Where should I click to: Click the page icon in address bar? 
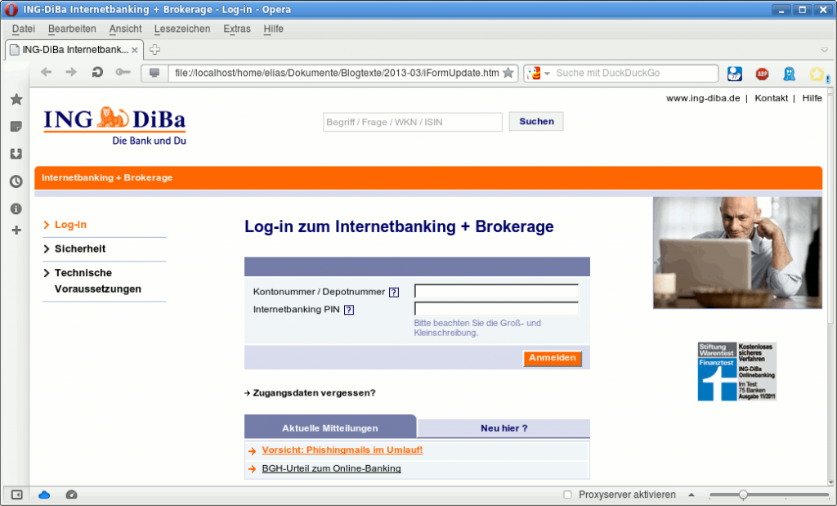point(154,73)
